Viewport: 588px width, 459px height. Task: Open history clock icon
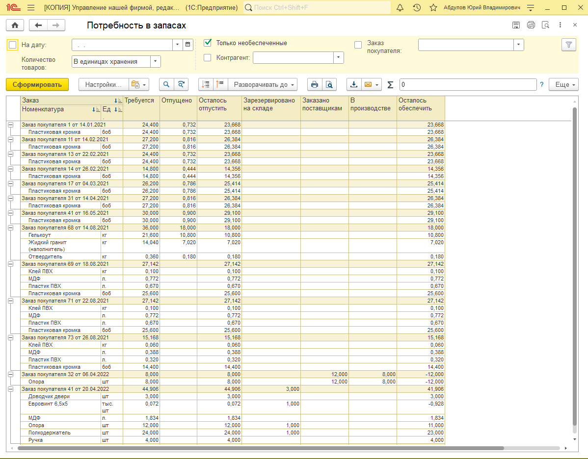[417, 7]
